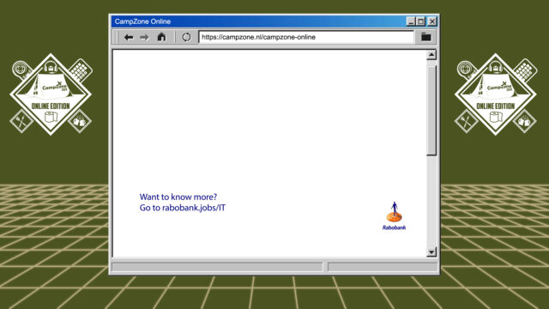Click the browser forward arrow
The height and width of the screenshot is (309, 549).
click(144, 37)
